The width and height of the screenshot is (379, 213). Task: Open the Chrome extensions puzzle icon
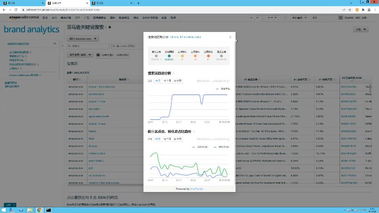point(363,10)
